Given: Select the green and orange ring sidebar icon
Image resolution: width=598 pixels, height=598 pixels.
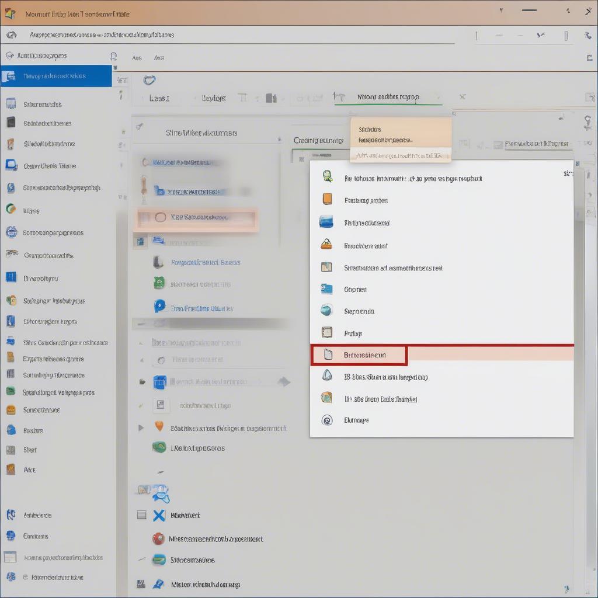Looking at the screenshot, I should [x=11, y=208].
